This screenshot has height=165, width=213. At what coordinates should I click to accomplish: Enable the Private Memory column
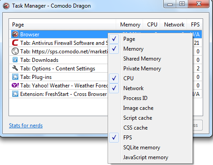pyautogui.click(x=150, y=69)
